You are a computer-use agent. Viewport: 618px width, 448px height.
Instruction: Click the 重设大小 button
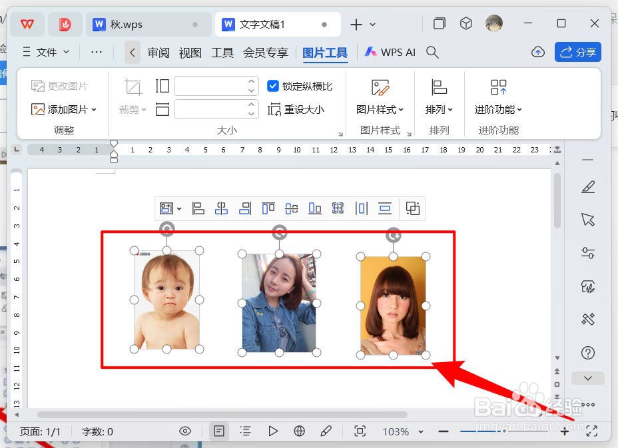point(296,109)
